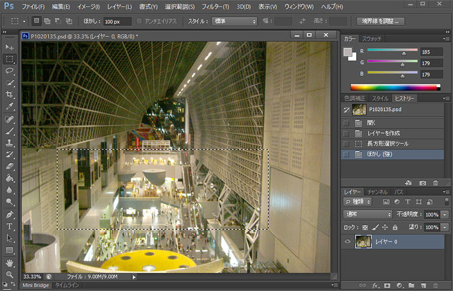453x291 pixels.
Task: Delete current history state trash icon
Action: pyautogui.click(x=435, y=183)
